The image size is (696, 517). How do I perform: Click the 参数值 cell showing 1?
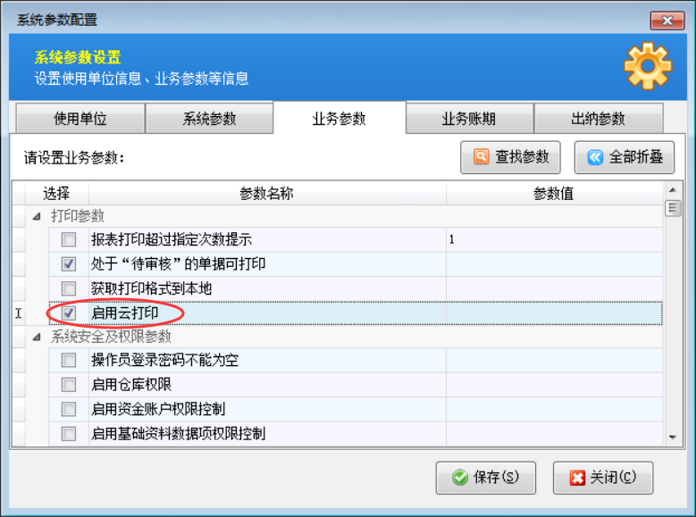(553, 239)
